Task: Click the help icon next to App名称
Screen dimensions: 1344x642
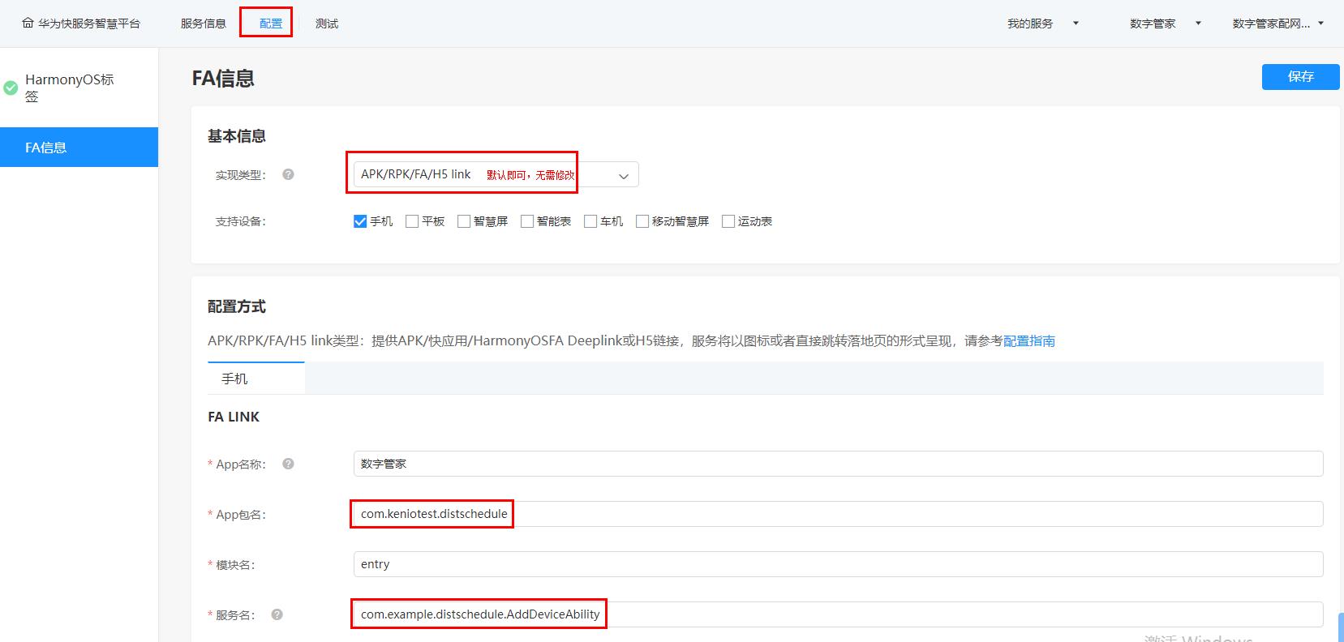Action: [288, 464]
